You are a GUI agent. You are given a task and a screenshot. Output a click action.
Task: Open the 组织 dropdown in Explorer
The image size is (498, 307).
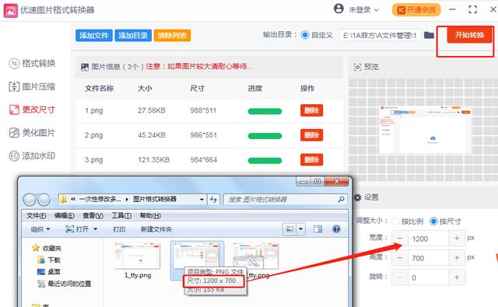(x=40, y=229)
